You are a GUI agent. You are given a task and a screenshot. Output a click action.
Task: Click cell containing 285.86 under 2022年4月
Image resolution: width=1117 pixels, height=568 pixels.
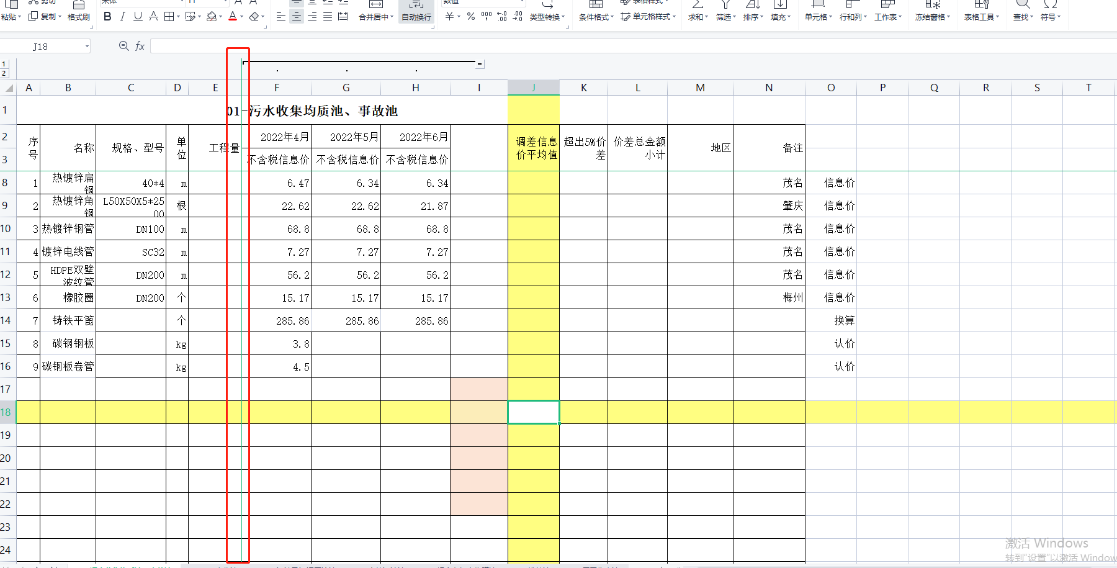coord(277,321)
